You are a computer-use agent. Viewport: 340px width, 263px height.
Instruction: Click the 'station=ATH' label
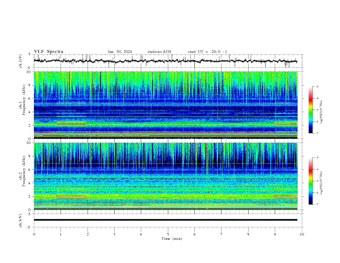coord(159,52)
